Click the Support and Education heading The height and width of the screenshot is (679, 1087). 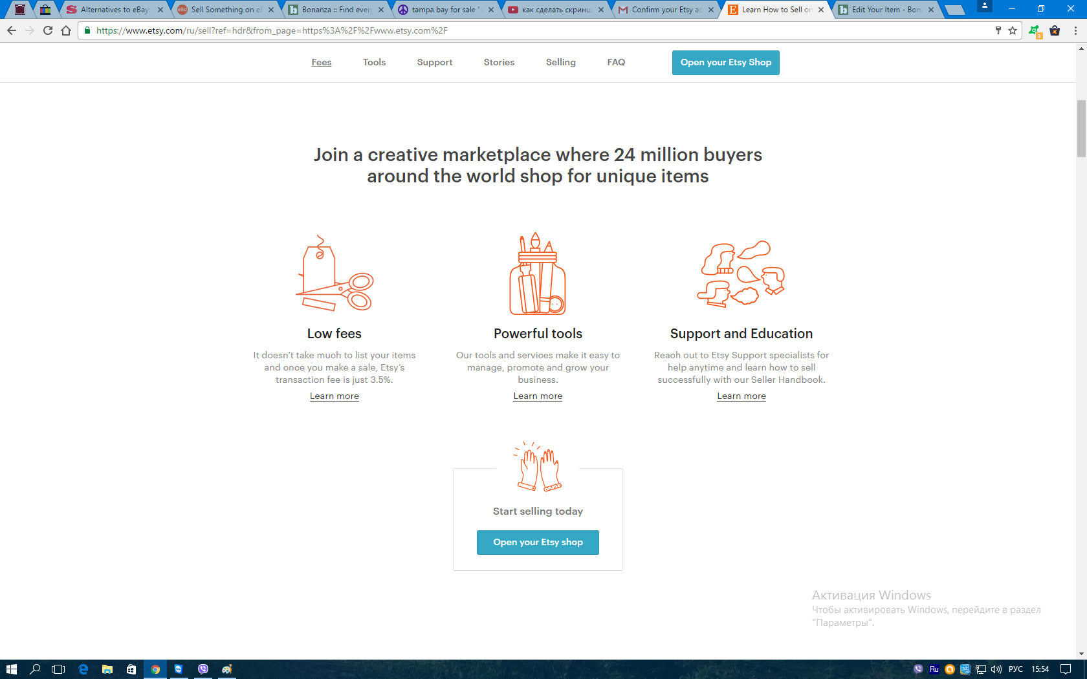coord(741,334)
